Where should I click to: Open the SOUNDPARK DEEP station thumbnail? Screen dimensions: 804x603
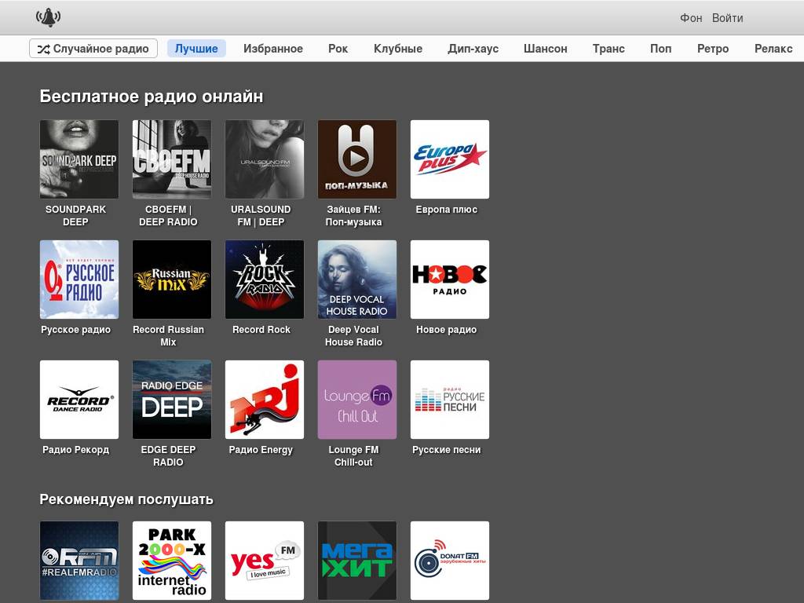[79, 159]
